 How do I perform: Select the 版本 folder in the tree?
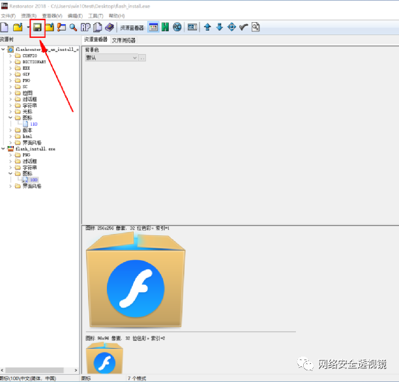(27, 130)
